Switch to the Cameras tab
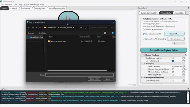190x107 pixels. tap(14, 8)
